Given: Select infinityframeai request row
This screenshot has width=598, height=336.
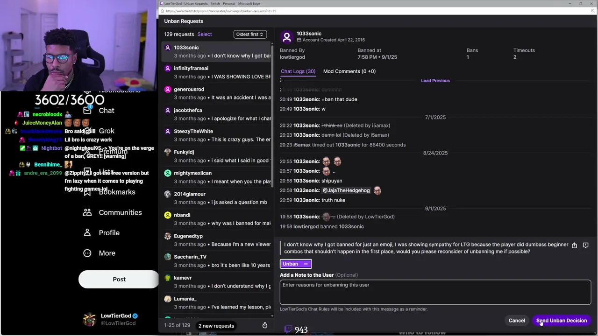Looking at the screenshot, I should pyautogui.click(x=217, y=72).
